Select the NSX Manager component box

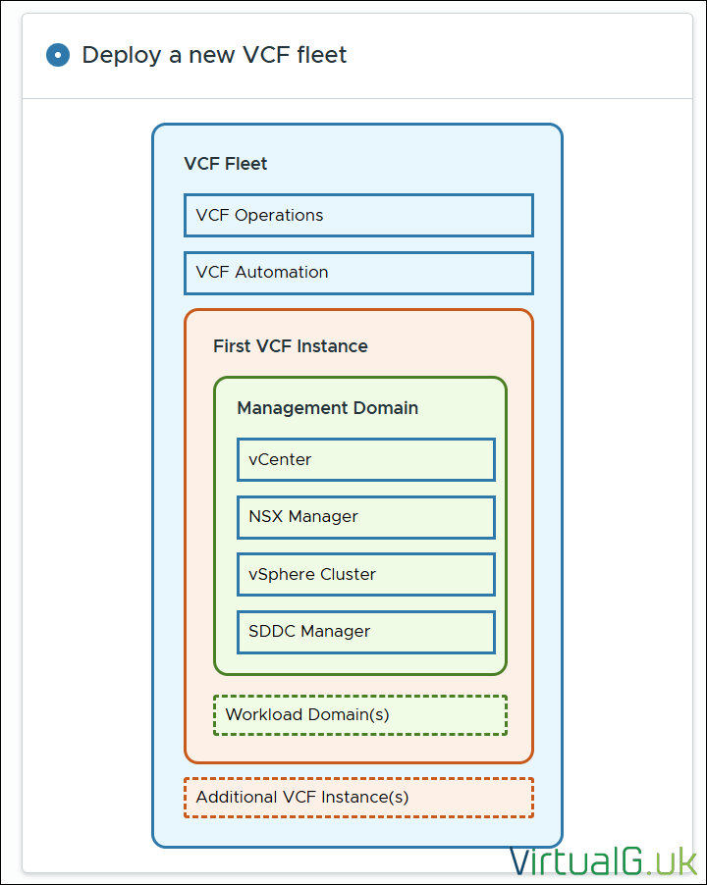(x=365, y=517)
